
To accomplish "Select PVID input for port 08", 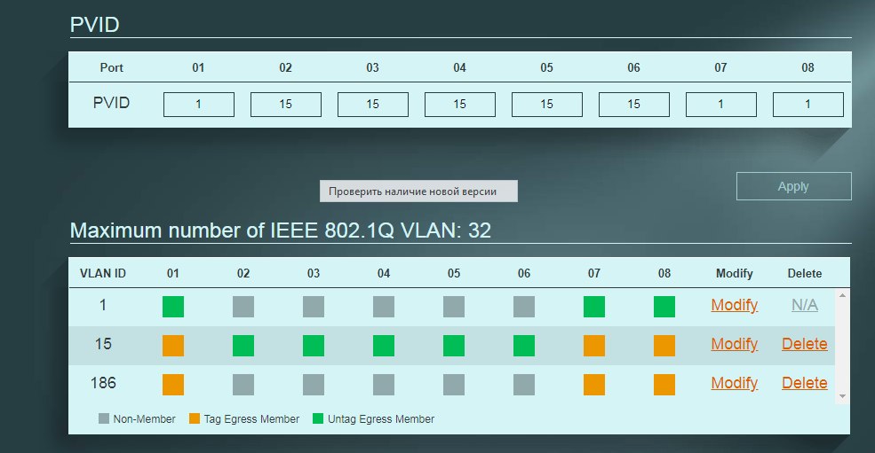I will (x=808, y=105).
